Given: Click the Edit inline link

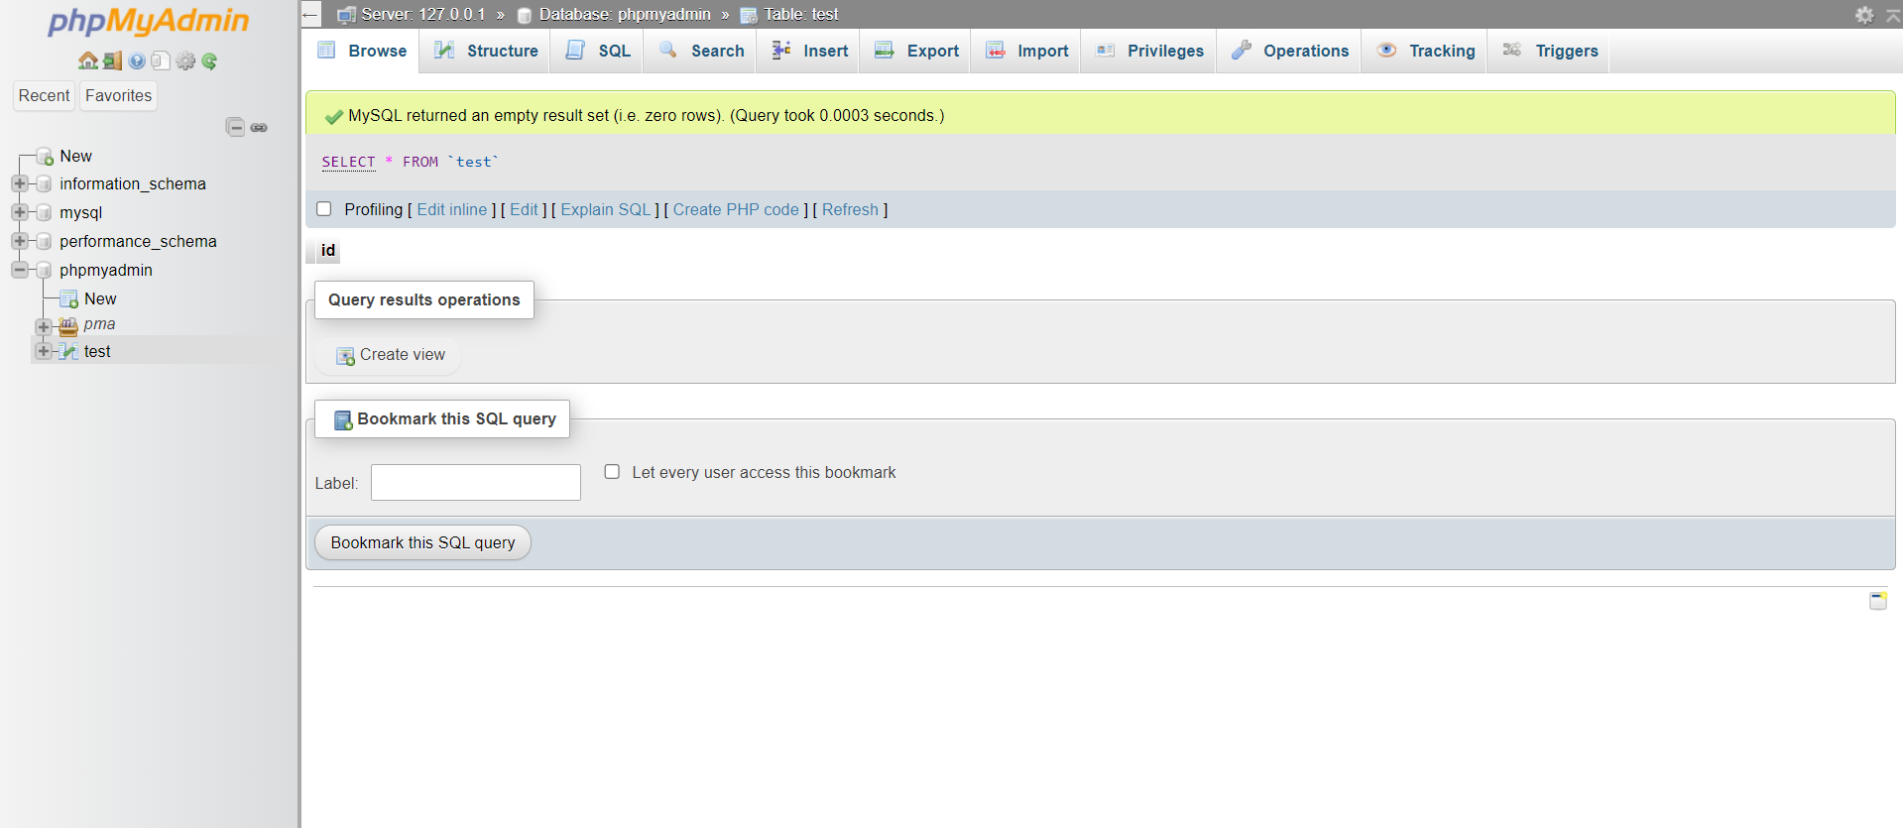Looking at the screenshot, I should [x=452, y=210].
